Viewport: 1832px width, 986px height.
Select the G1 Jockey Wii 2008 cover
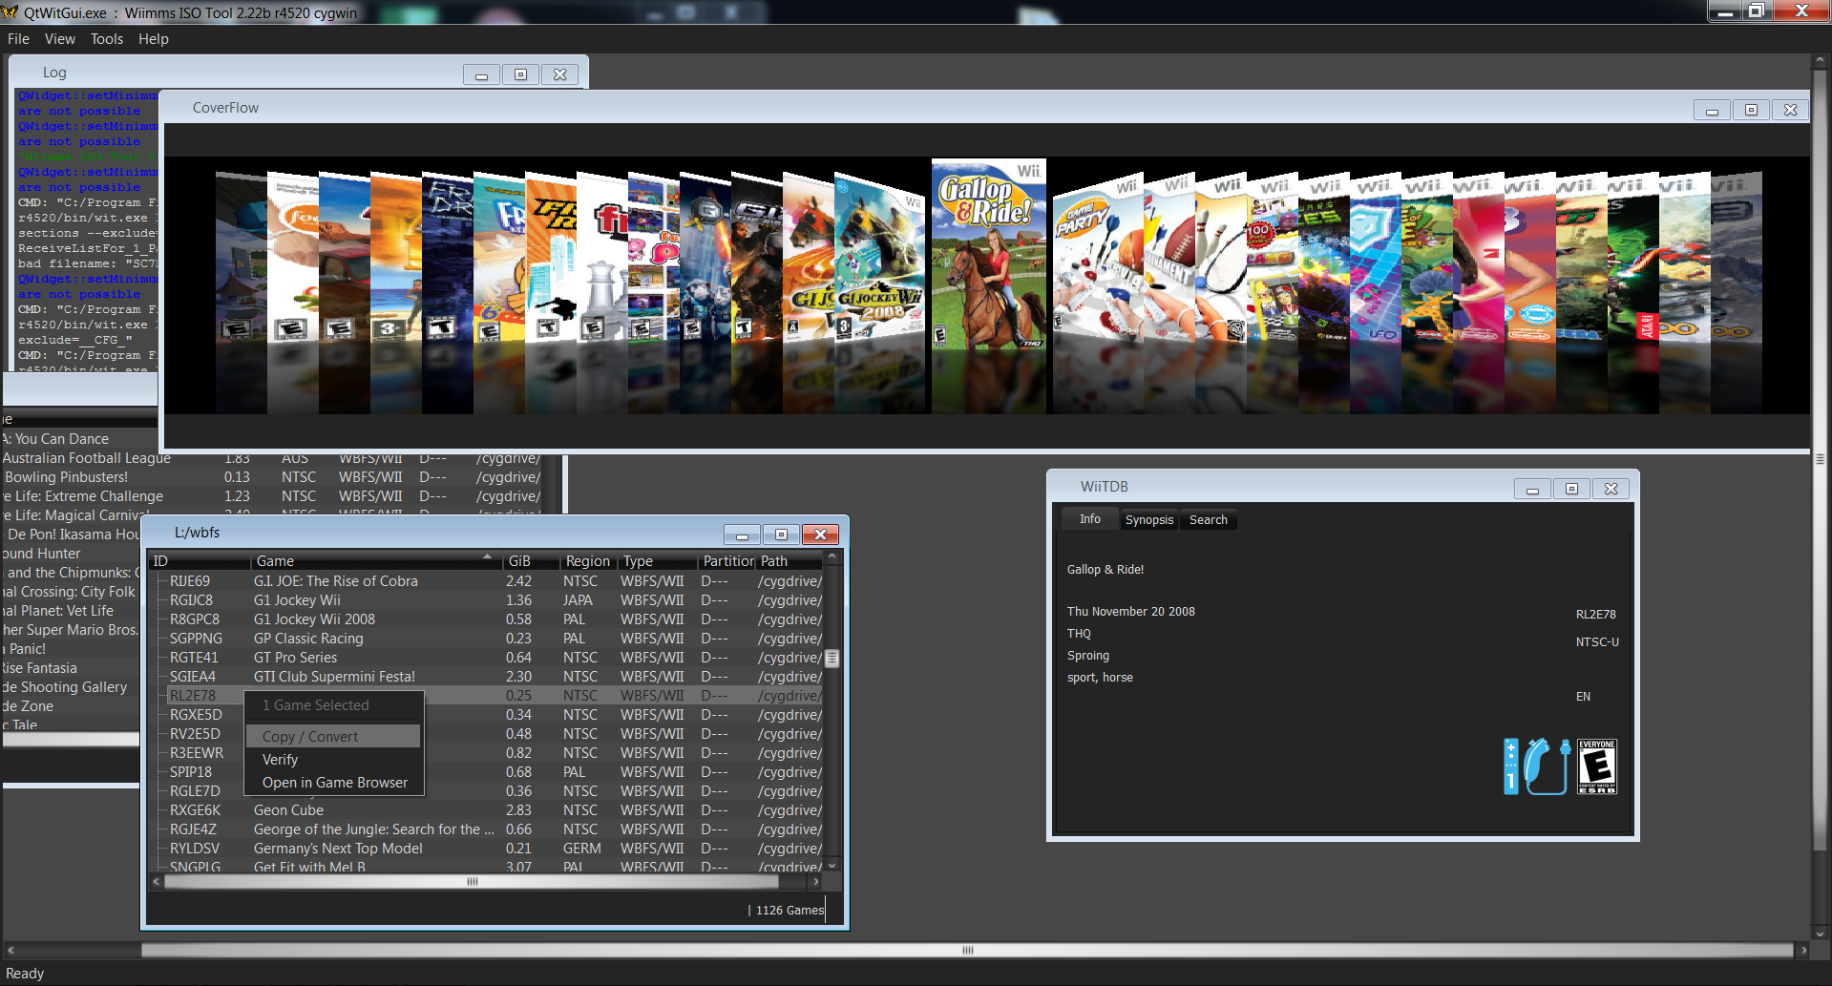(878, 256)
